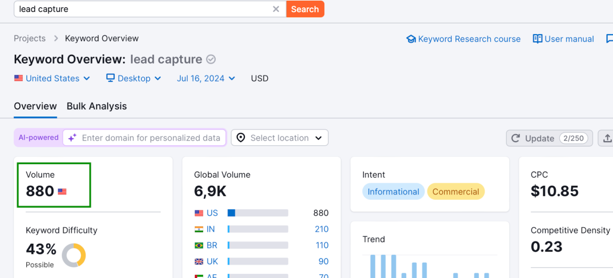Click the Enter domain for personalized data field

coord(151,138)
